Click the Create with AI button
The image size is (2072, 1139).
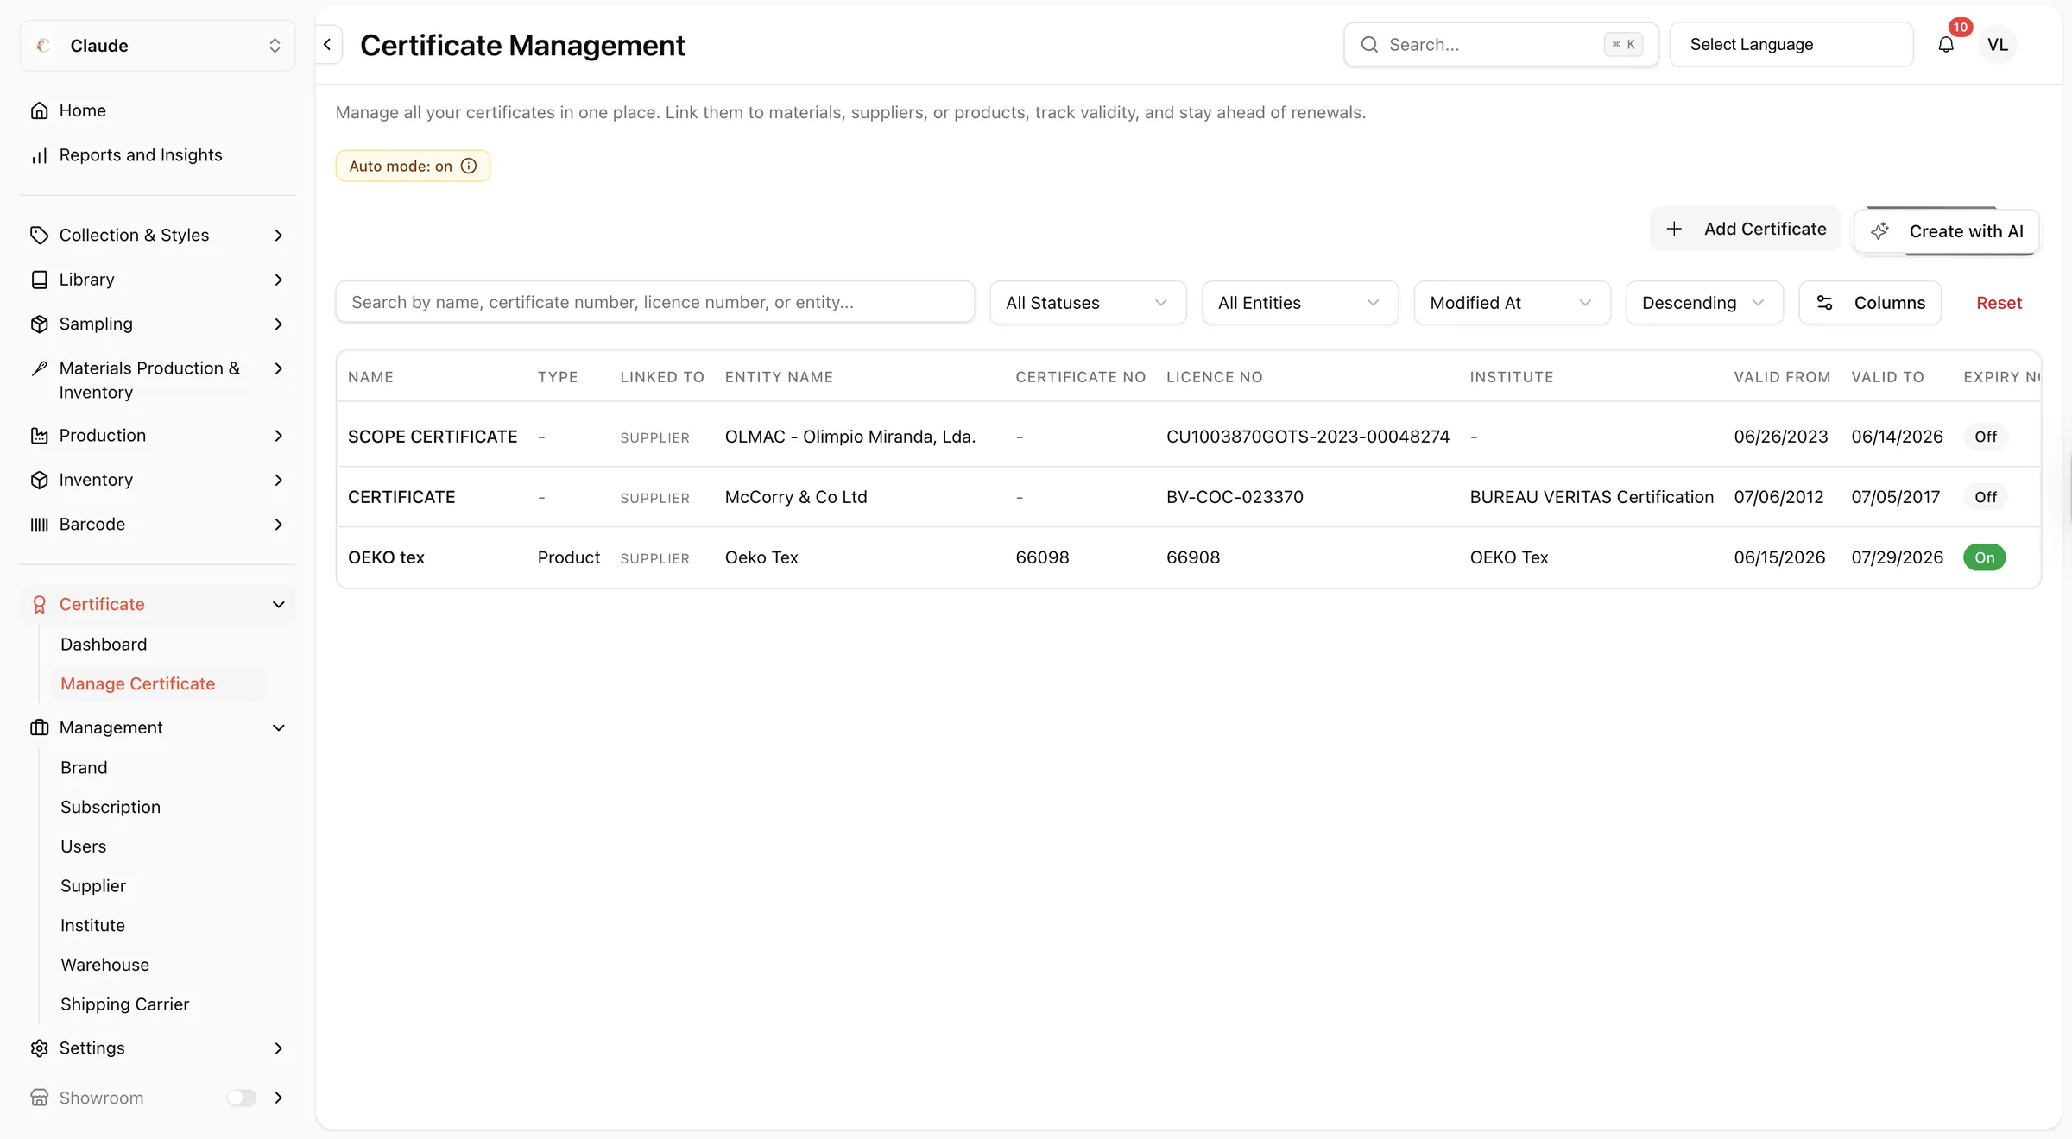coord(1946,231)
